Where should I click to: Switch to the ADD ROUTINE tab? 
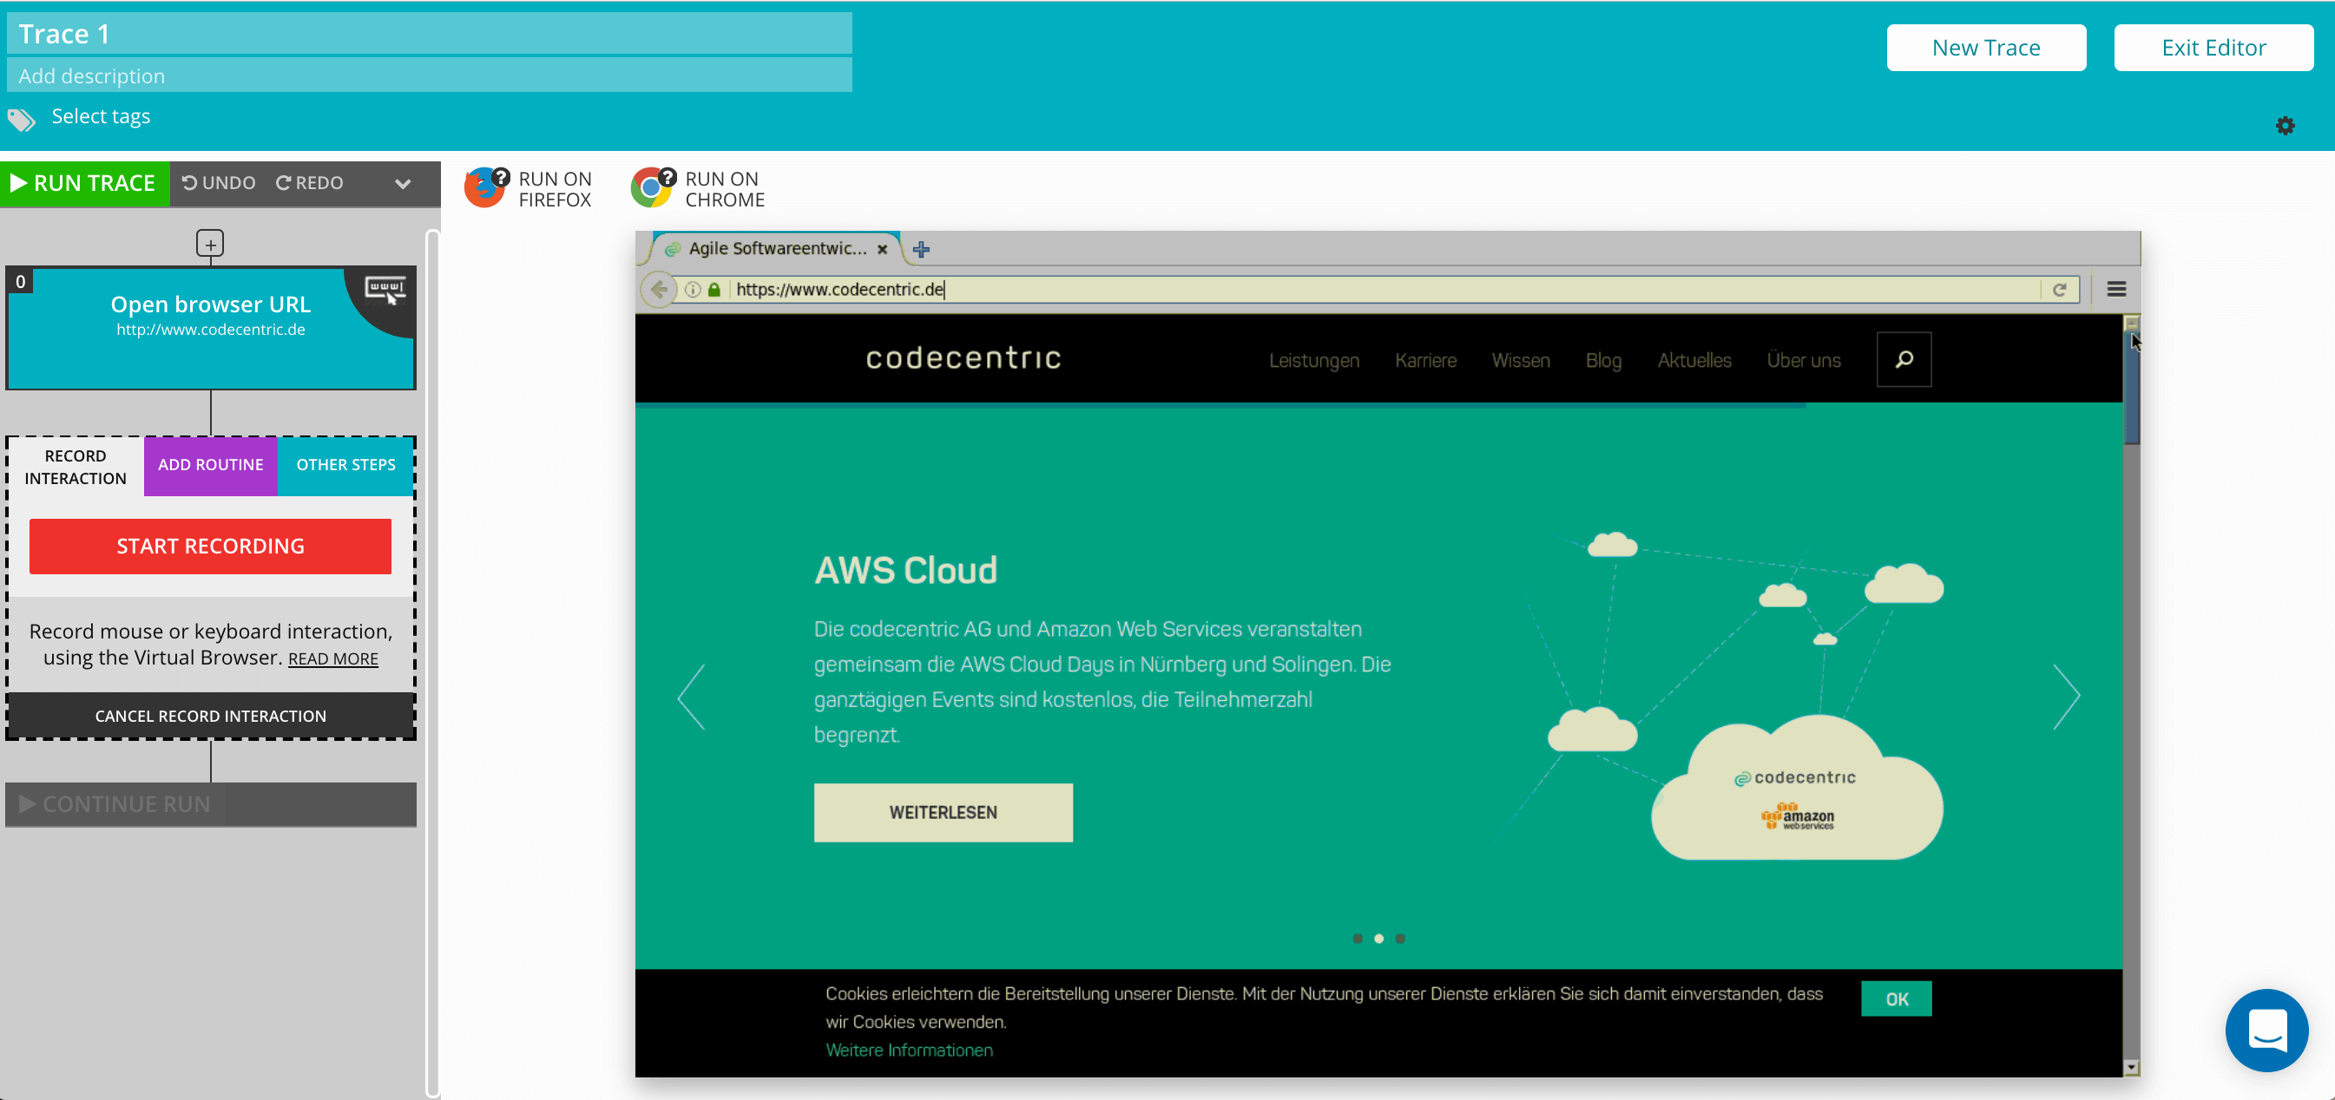[x=210, y=465]
